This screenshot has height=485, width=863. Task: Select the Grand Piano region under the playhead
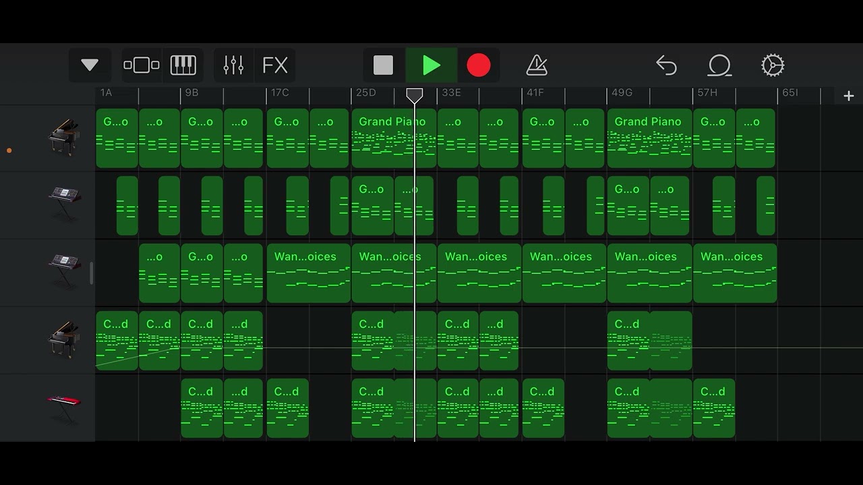pyautogui.click(x=394, y=138)
